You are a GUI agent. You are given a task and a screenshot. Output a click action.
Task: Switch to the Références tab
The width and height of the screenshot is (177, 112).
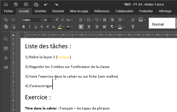coord(102,11)
